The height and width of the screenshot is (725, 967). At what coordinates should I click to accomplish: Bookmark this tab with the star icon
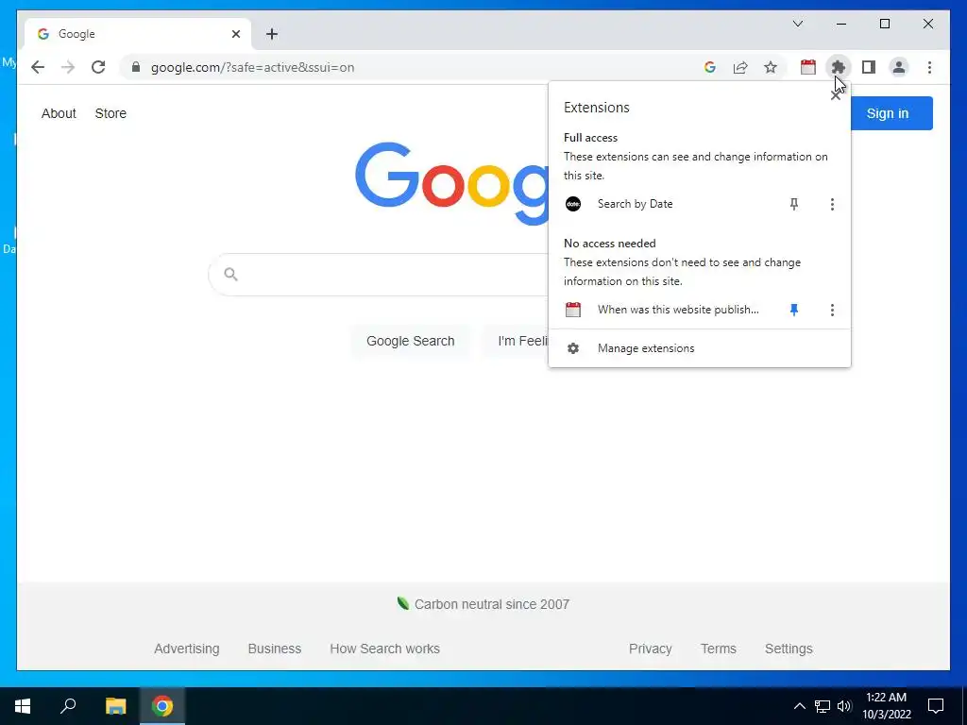(x=771, y=67)
